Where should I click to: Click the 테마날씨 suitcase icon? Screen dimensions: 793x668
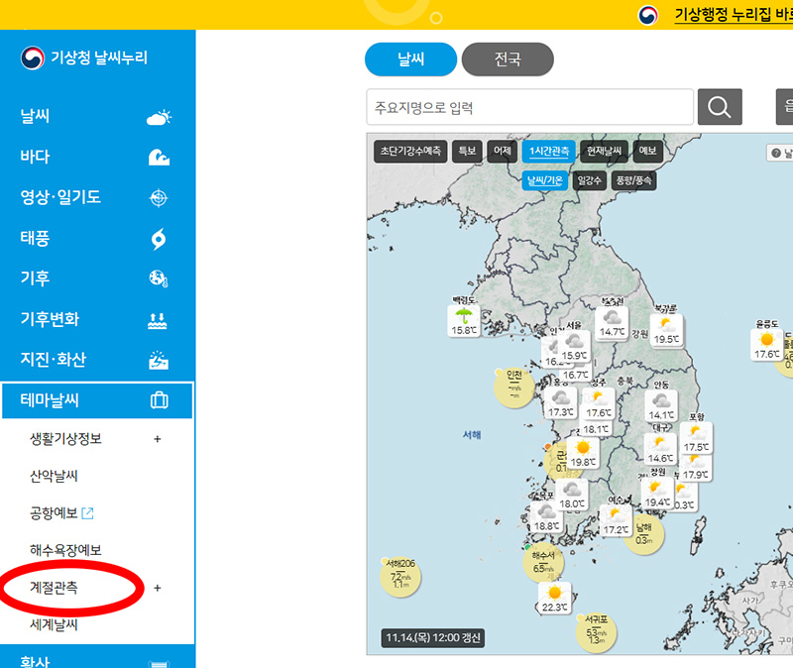[160, 400]
